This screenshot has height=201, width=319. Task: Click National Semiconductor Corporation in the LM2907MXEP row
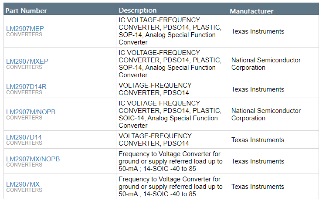click(x=266, y=64)
